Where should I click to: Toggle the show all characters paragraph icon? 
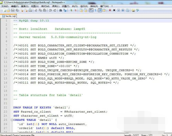95,10
